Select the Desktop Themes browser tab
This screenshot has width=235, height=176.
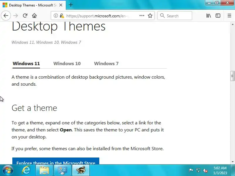click(33, 5)
